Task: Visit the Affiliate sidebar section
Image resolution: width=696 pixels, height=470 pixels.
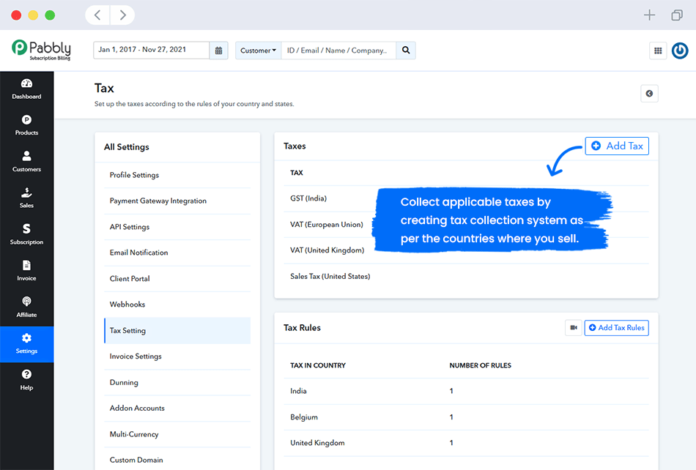Action: [26, 307]
